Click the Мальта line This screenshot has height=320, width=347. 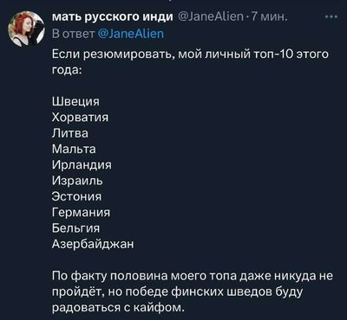click(74, 149)
